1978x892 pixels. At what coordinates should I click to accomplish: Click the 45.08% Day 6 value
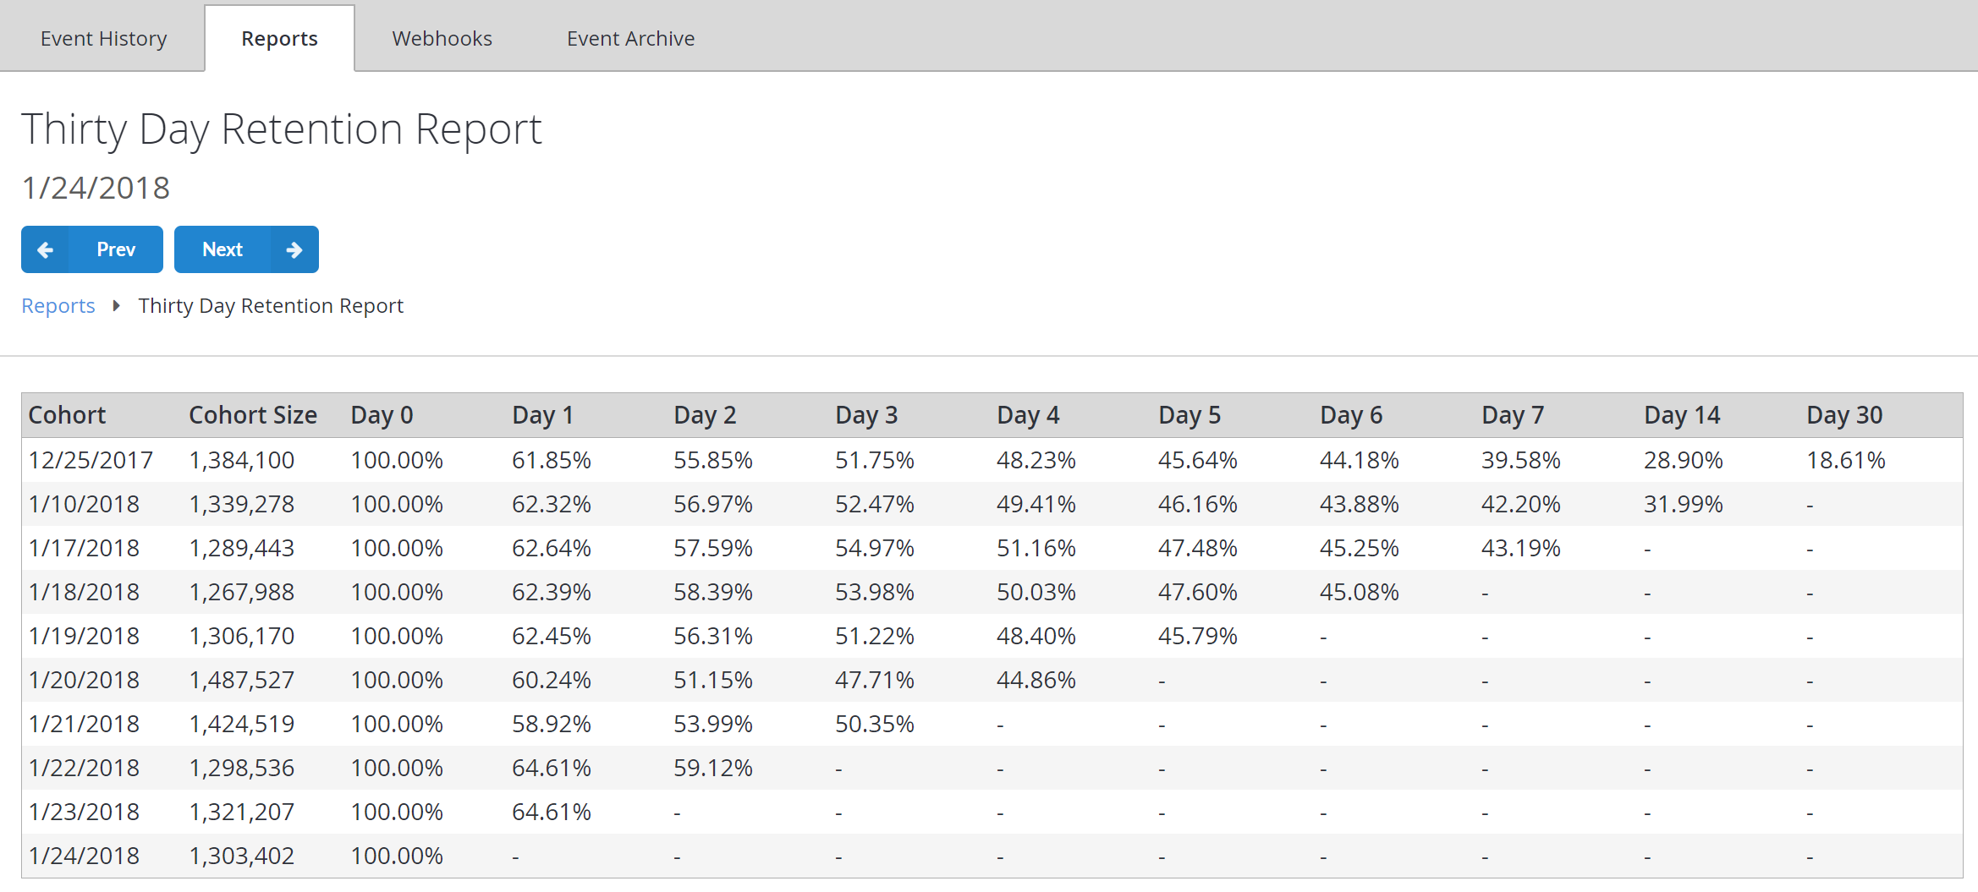click(x=1360, y=592)
